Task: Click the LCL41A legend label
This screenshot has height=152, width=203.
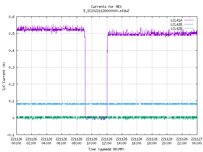Action: [176, 20]
